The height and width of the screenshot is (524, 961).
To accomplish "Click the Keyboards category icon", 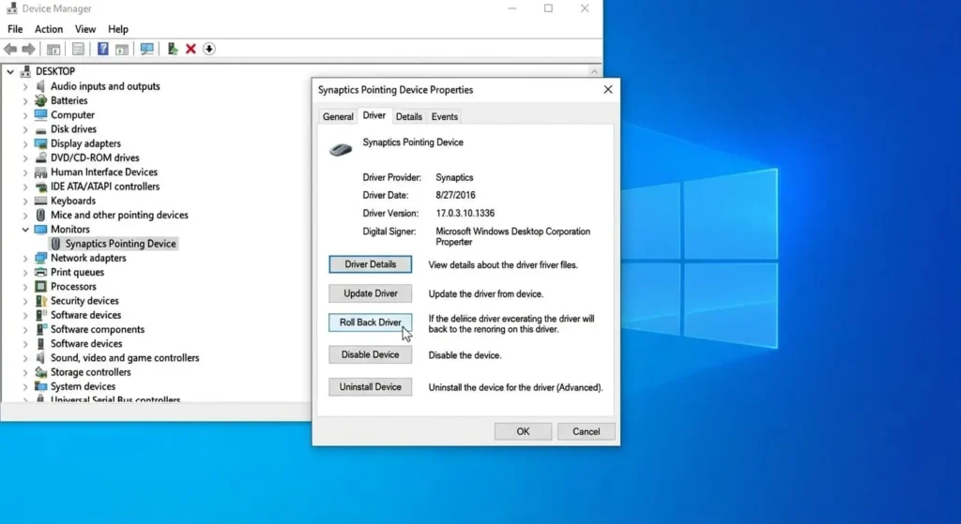I will click(40, 201).
